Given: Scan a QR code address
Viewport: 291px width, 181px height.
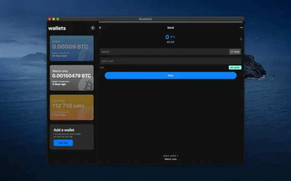Looking at the screenshot, I should (x=235, y=52).
